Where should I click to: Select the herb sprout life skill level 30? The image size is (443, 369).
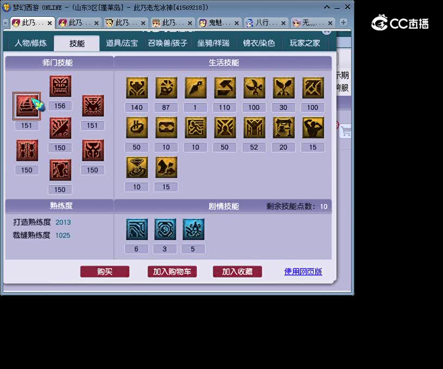coord(283,88)
